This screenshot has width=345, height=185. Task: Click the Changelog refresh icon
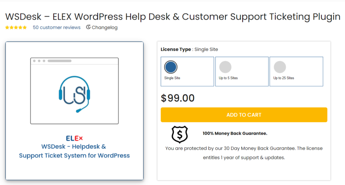point(88,27)
